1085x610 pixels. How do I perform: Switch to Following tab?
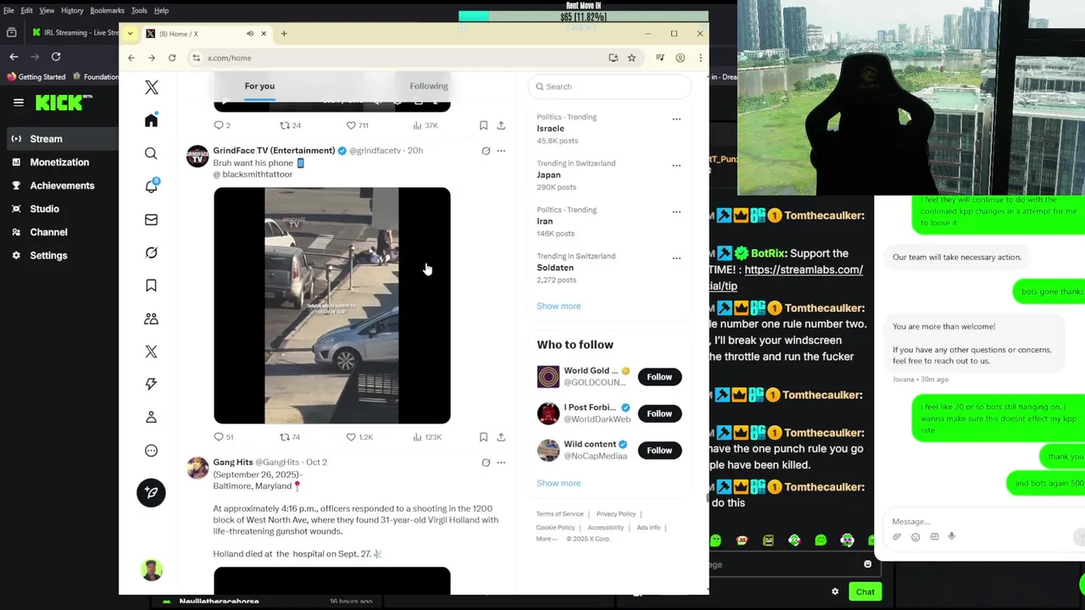(x=429, y=86)
